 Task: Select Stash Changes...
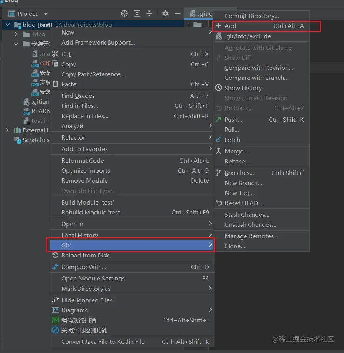[261, 215]
